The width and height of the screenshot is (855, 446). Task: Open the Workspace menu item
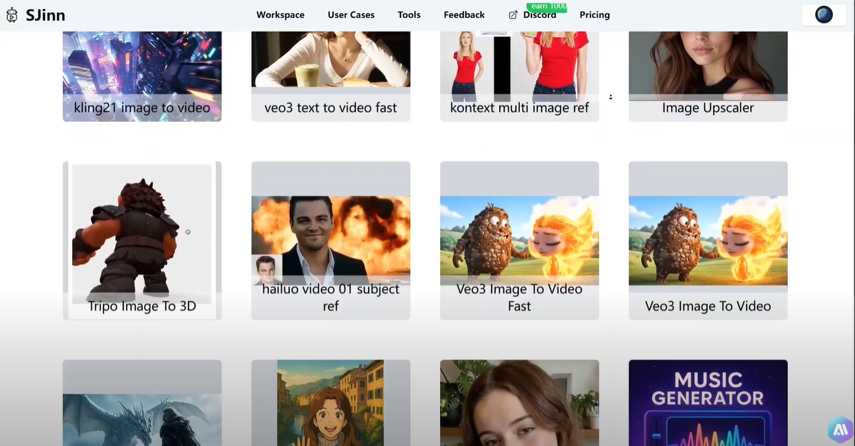coord(280,14)
